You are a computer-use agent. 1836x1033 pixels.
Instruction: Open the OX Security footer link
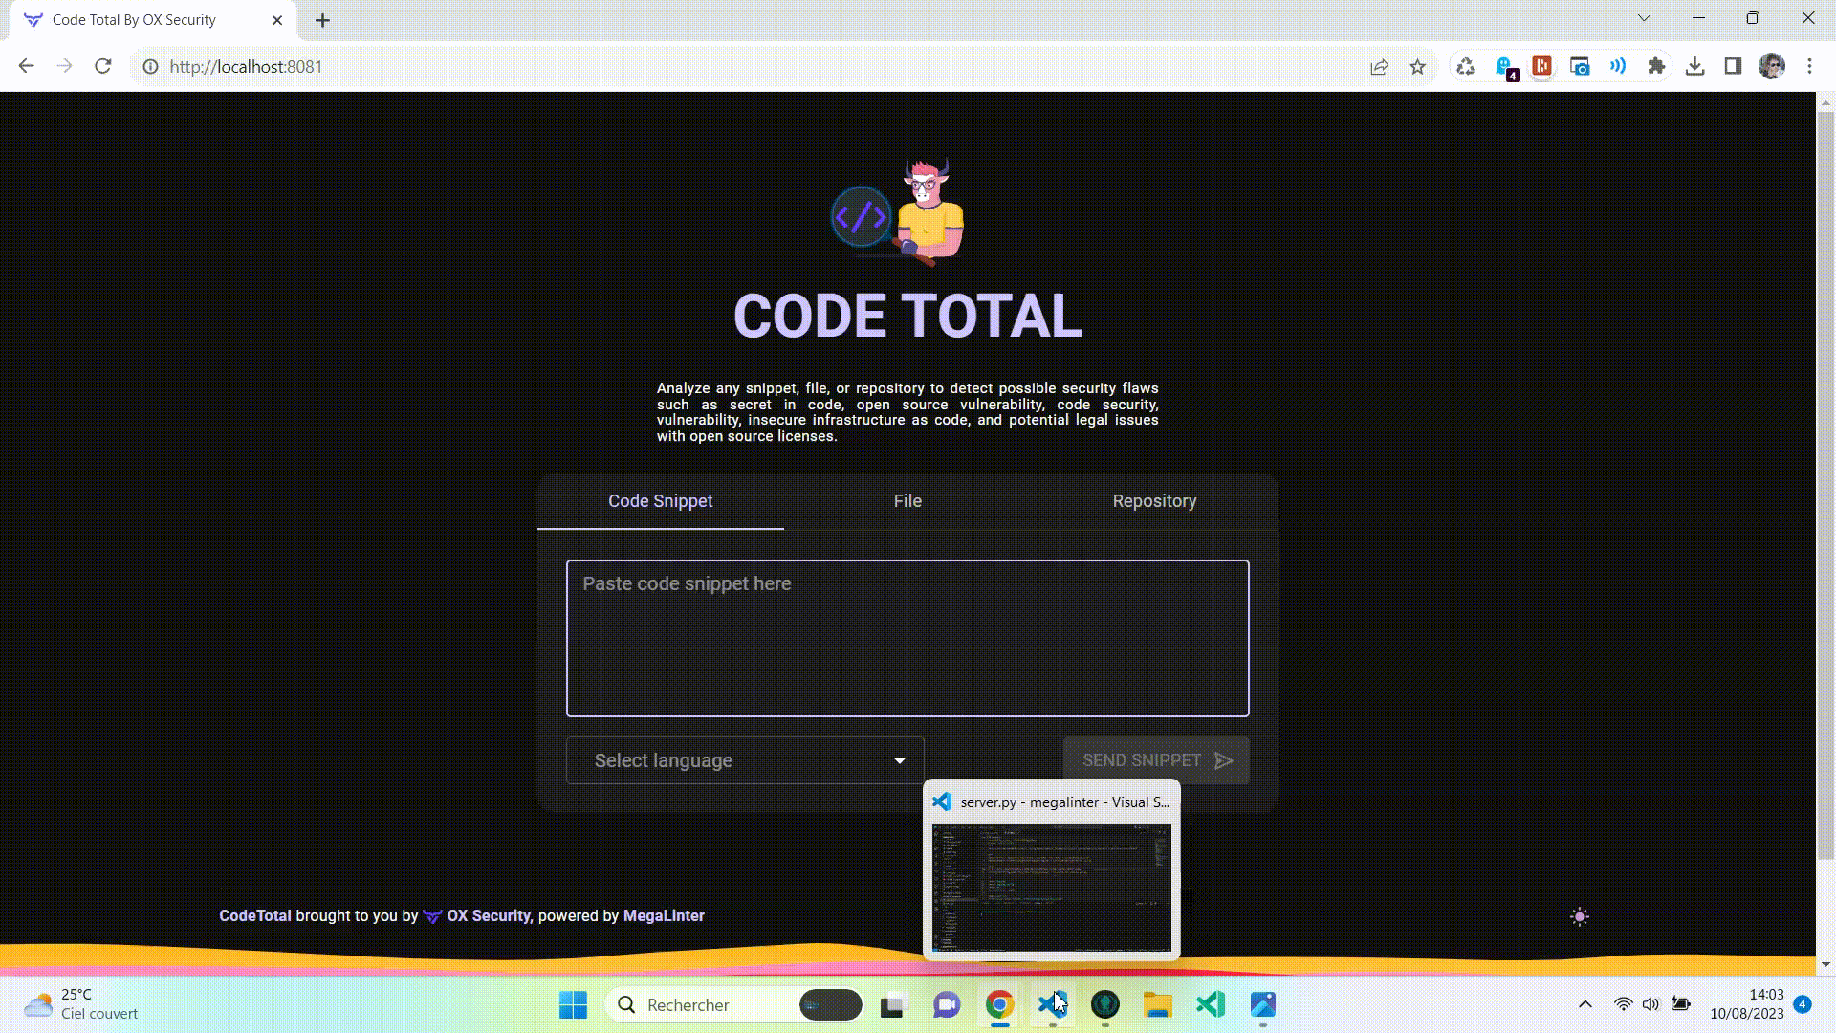click(x=488, y=915)
